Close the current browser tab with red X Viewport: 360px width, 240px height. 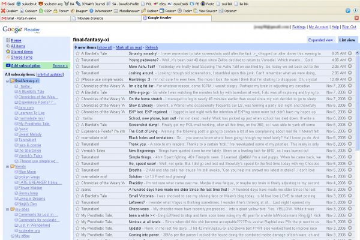pyautogui.click(x=356, y=18)
